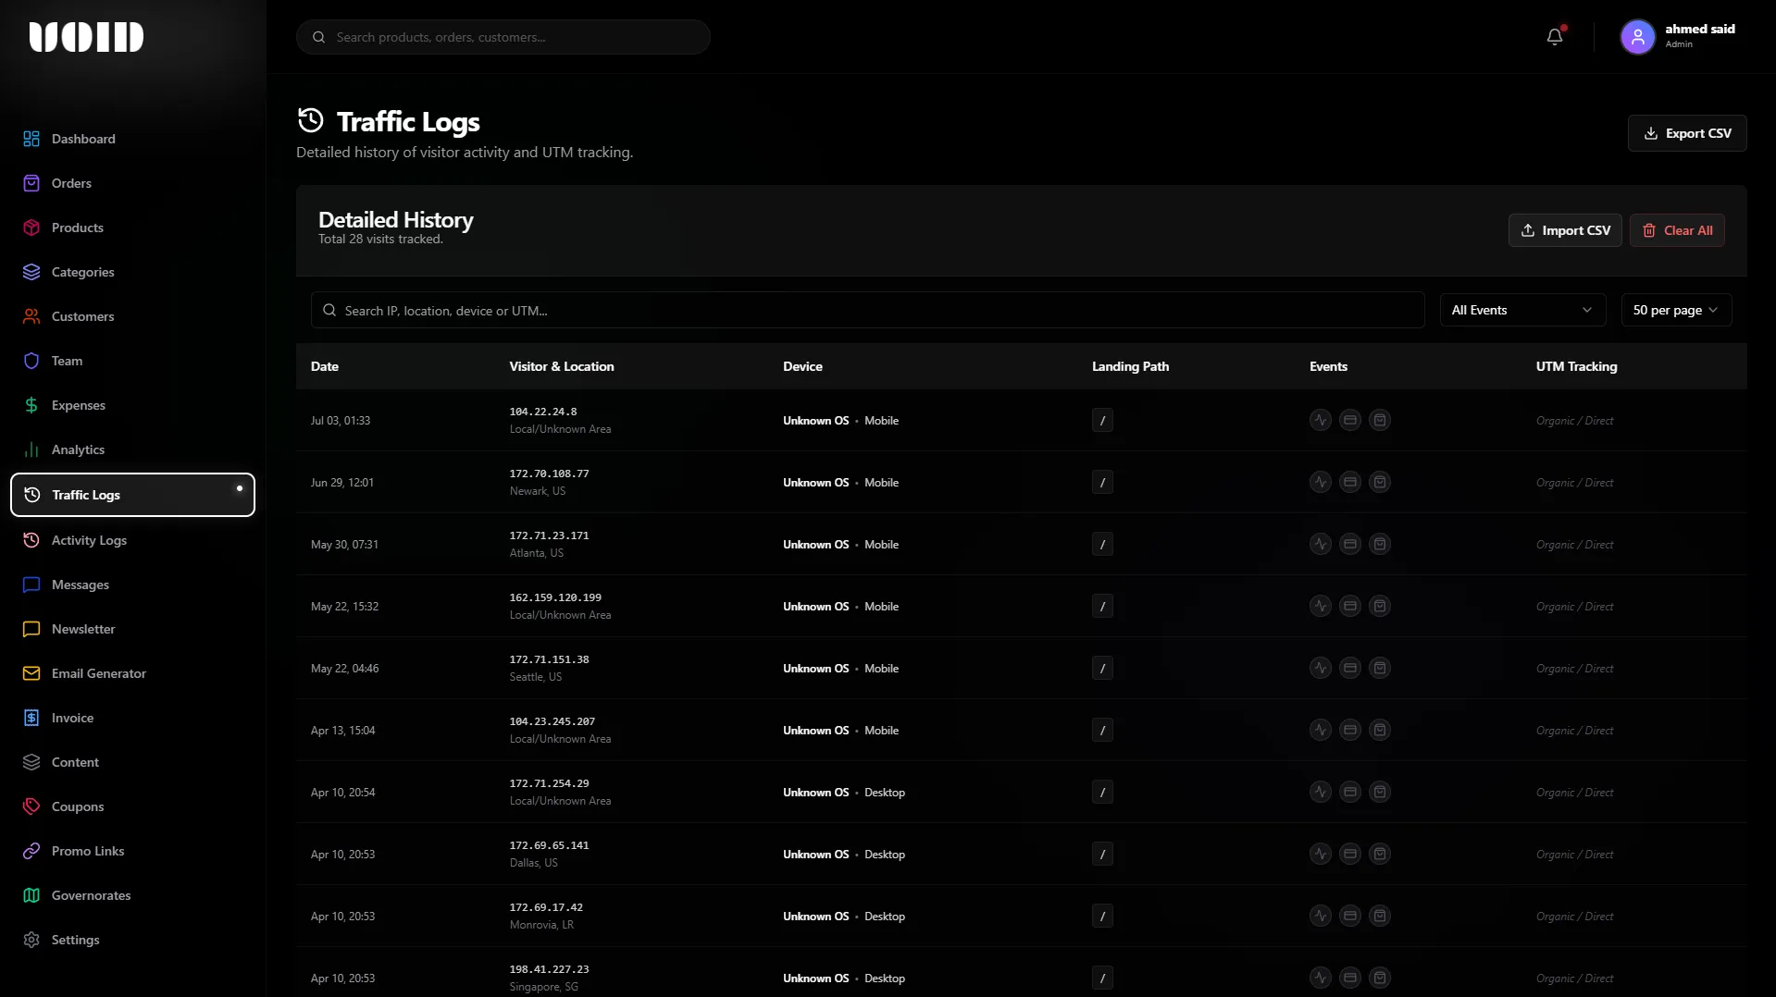Click the shopping bag icon in the Apr 10, 20:54 row
1776x997 pixels.
(x=1380, y=793)
